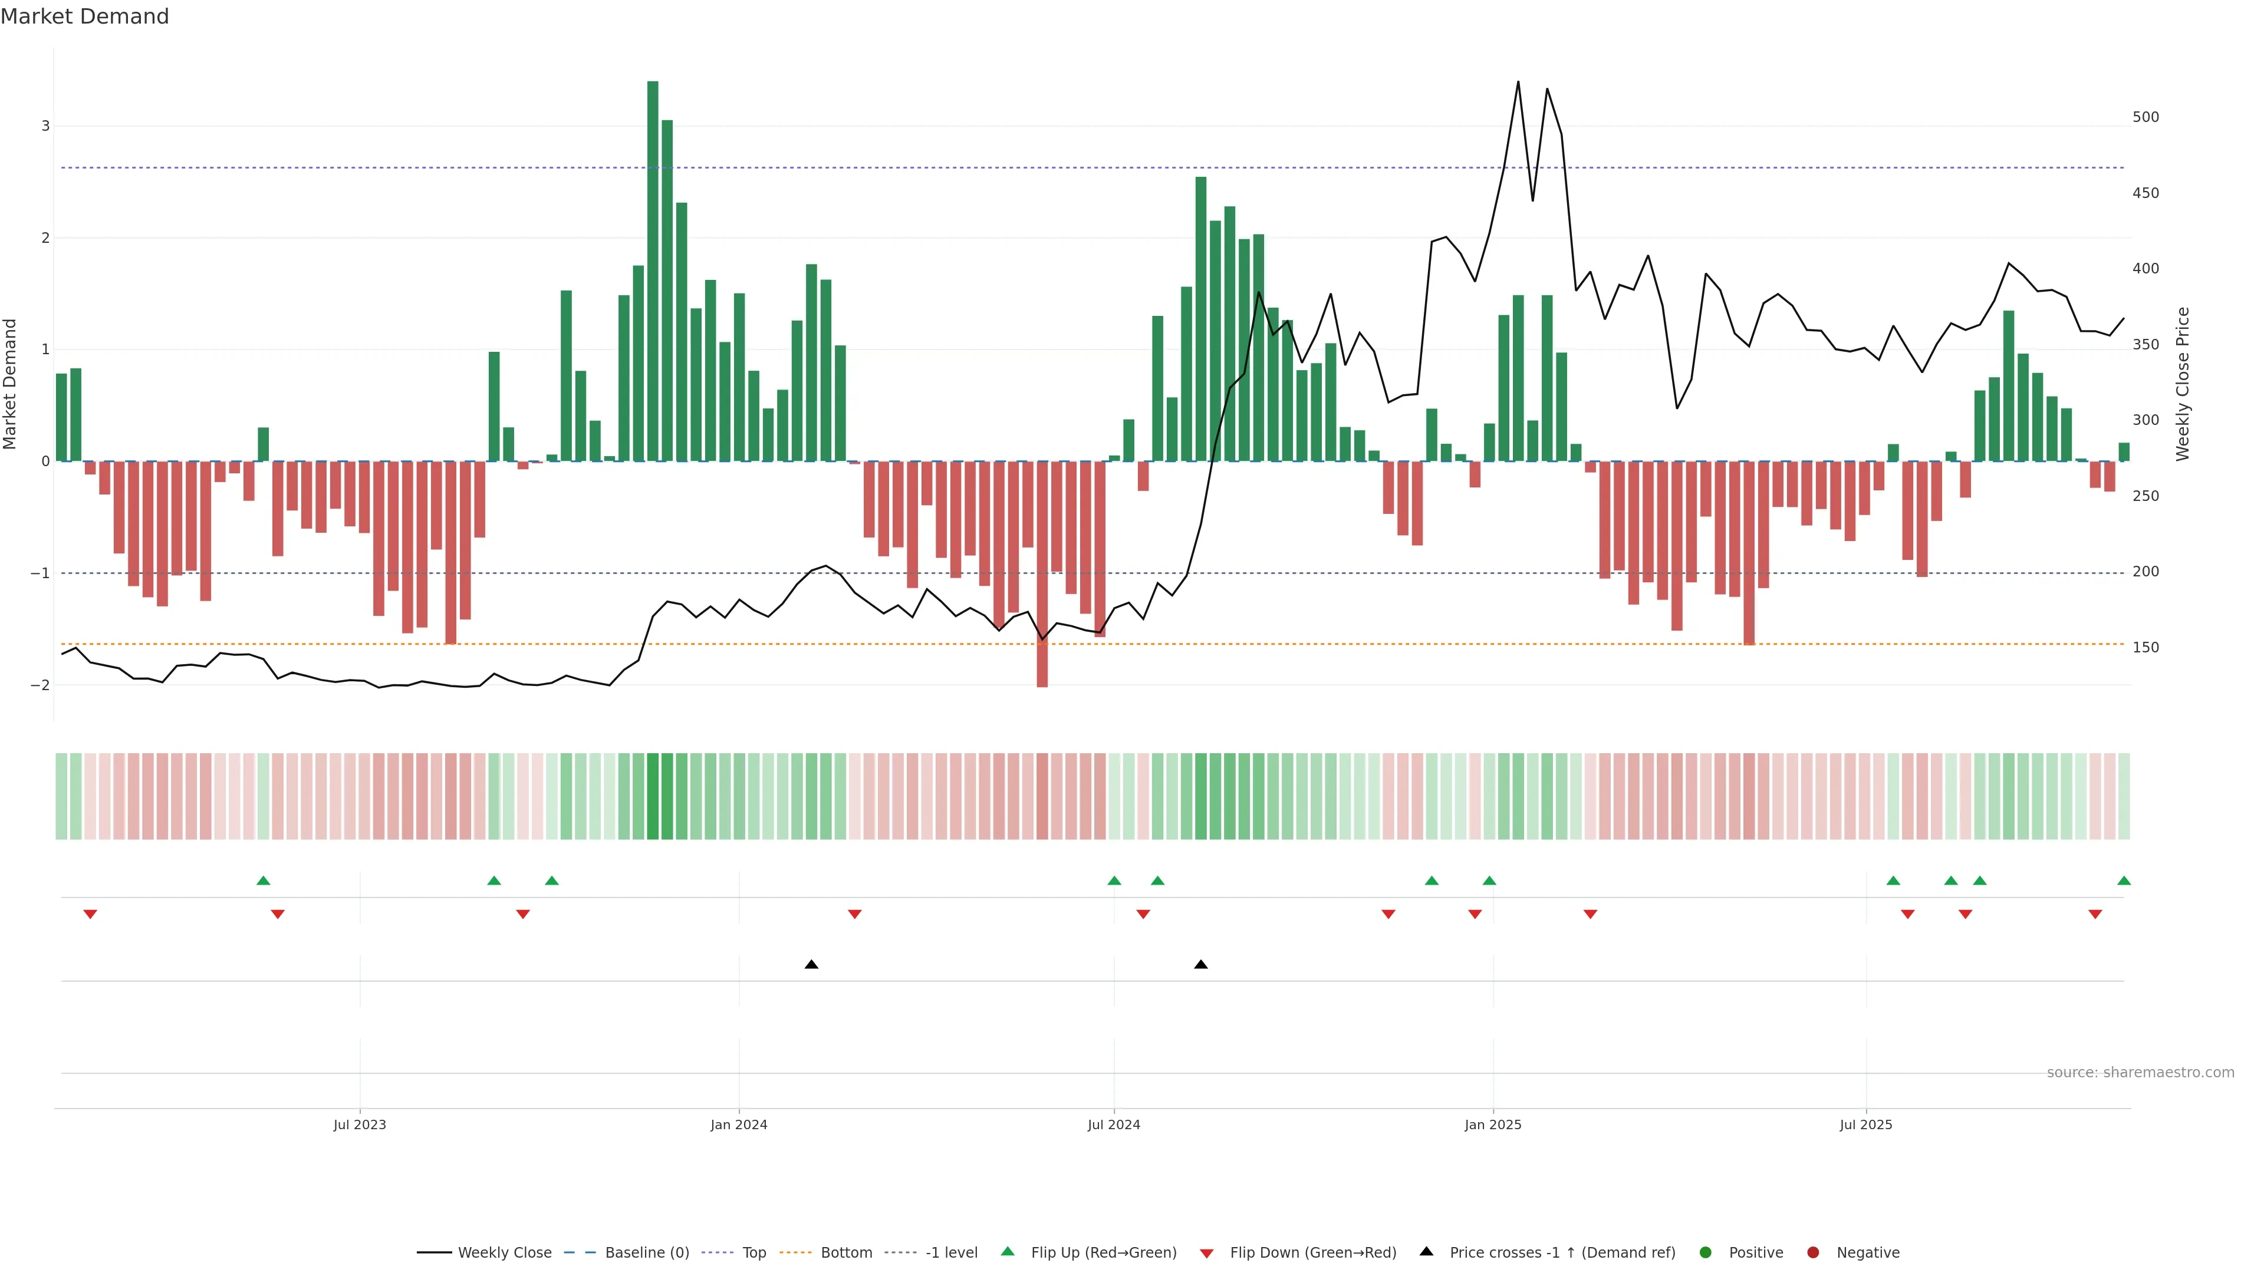2264x1273 pixels.
Task: Click black price-cross marker after Jul 2024
Action: point(1200,965)
